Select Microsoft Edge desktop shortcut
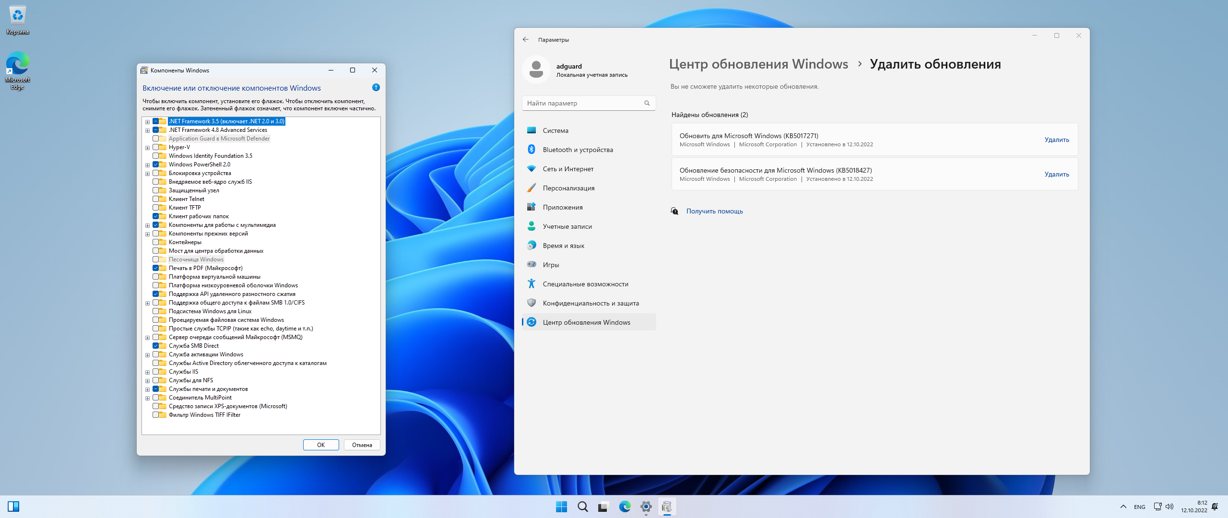Viewport: 1228px width, 518px height. pyautogui.click(x=18, y=71)
